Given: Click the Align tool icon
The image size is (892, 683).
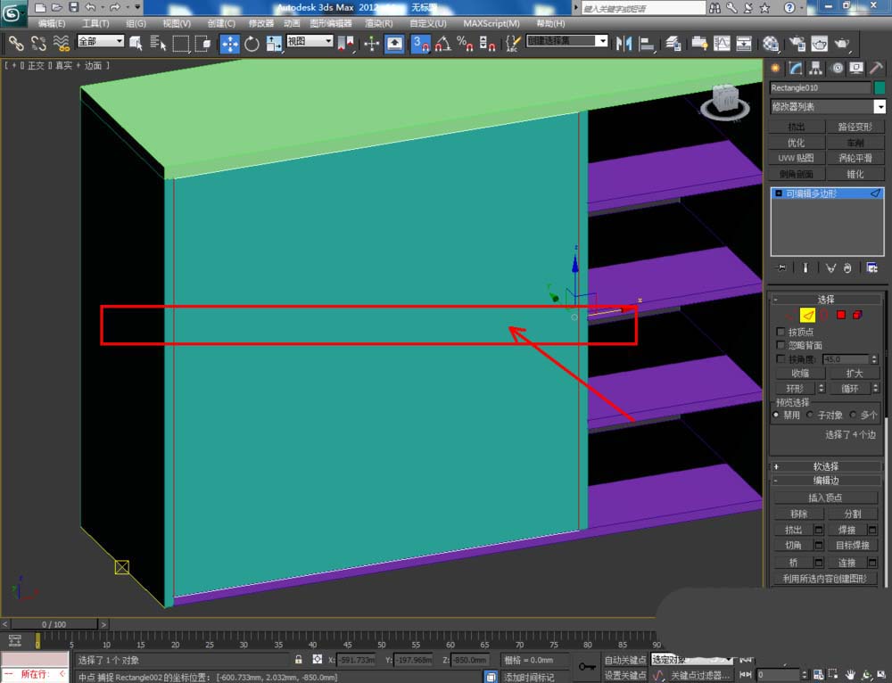Looking at the screenshot, I should point(646,44).
